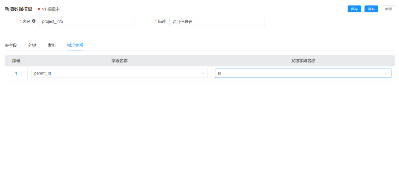Select the 树形关系 tab

point(75,45)
